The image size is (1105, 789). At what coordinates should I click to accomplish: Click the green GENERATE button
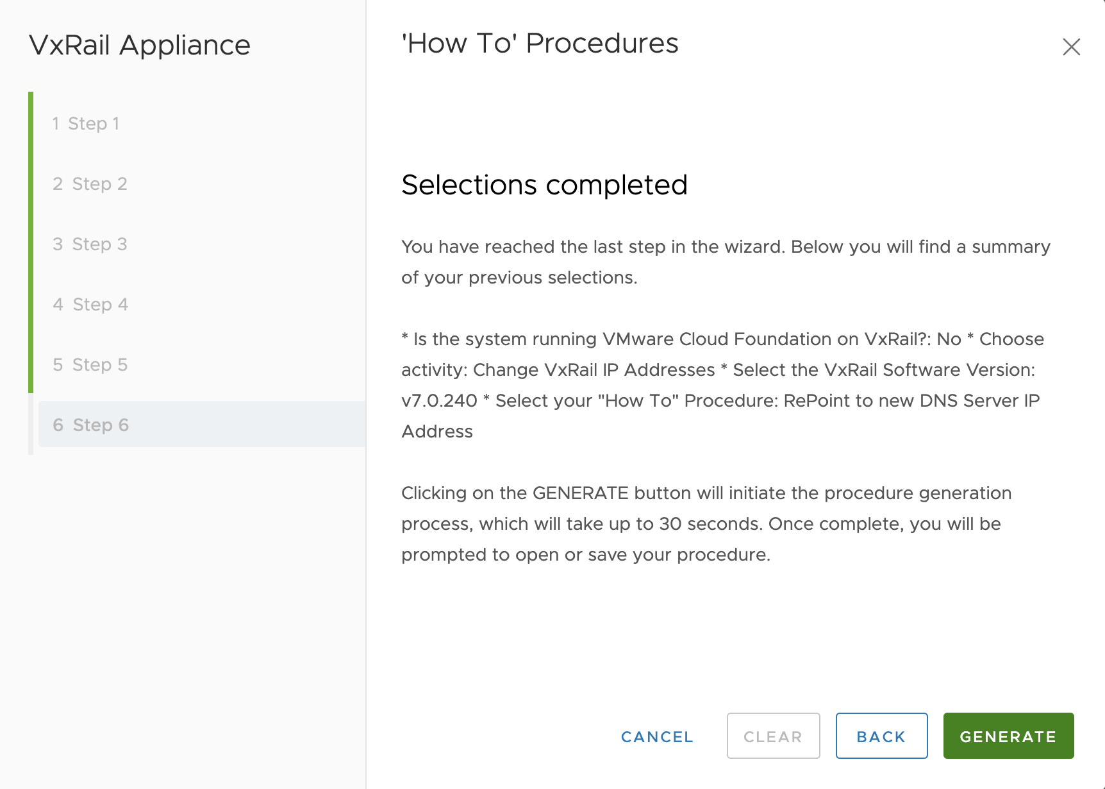(x=1008, y=736)
